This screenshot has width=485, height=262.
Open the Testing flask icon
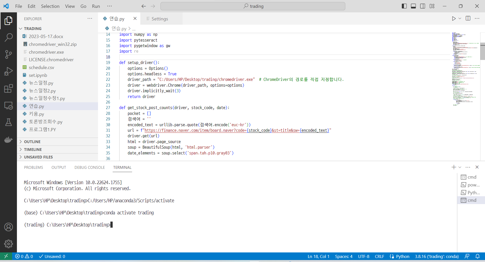click(8, 122)
